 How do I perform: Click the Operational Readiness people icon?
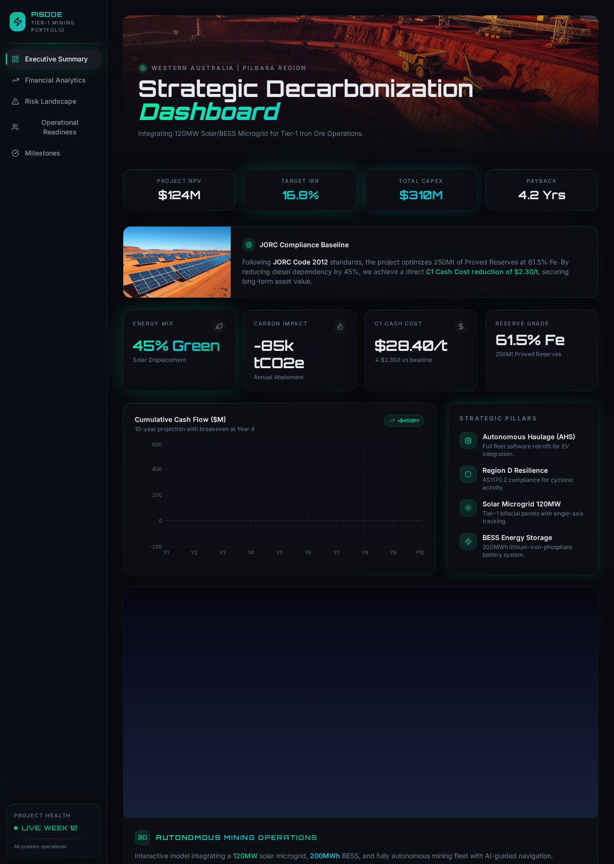click(15, 127)
